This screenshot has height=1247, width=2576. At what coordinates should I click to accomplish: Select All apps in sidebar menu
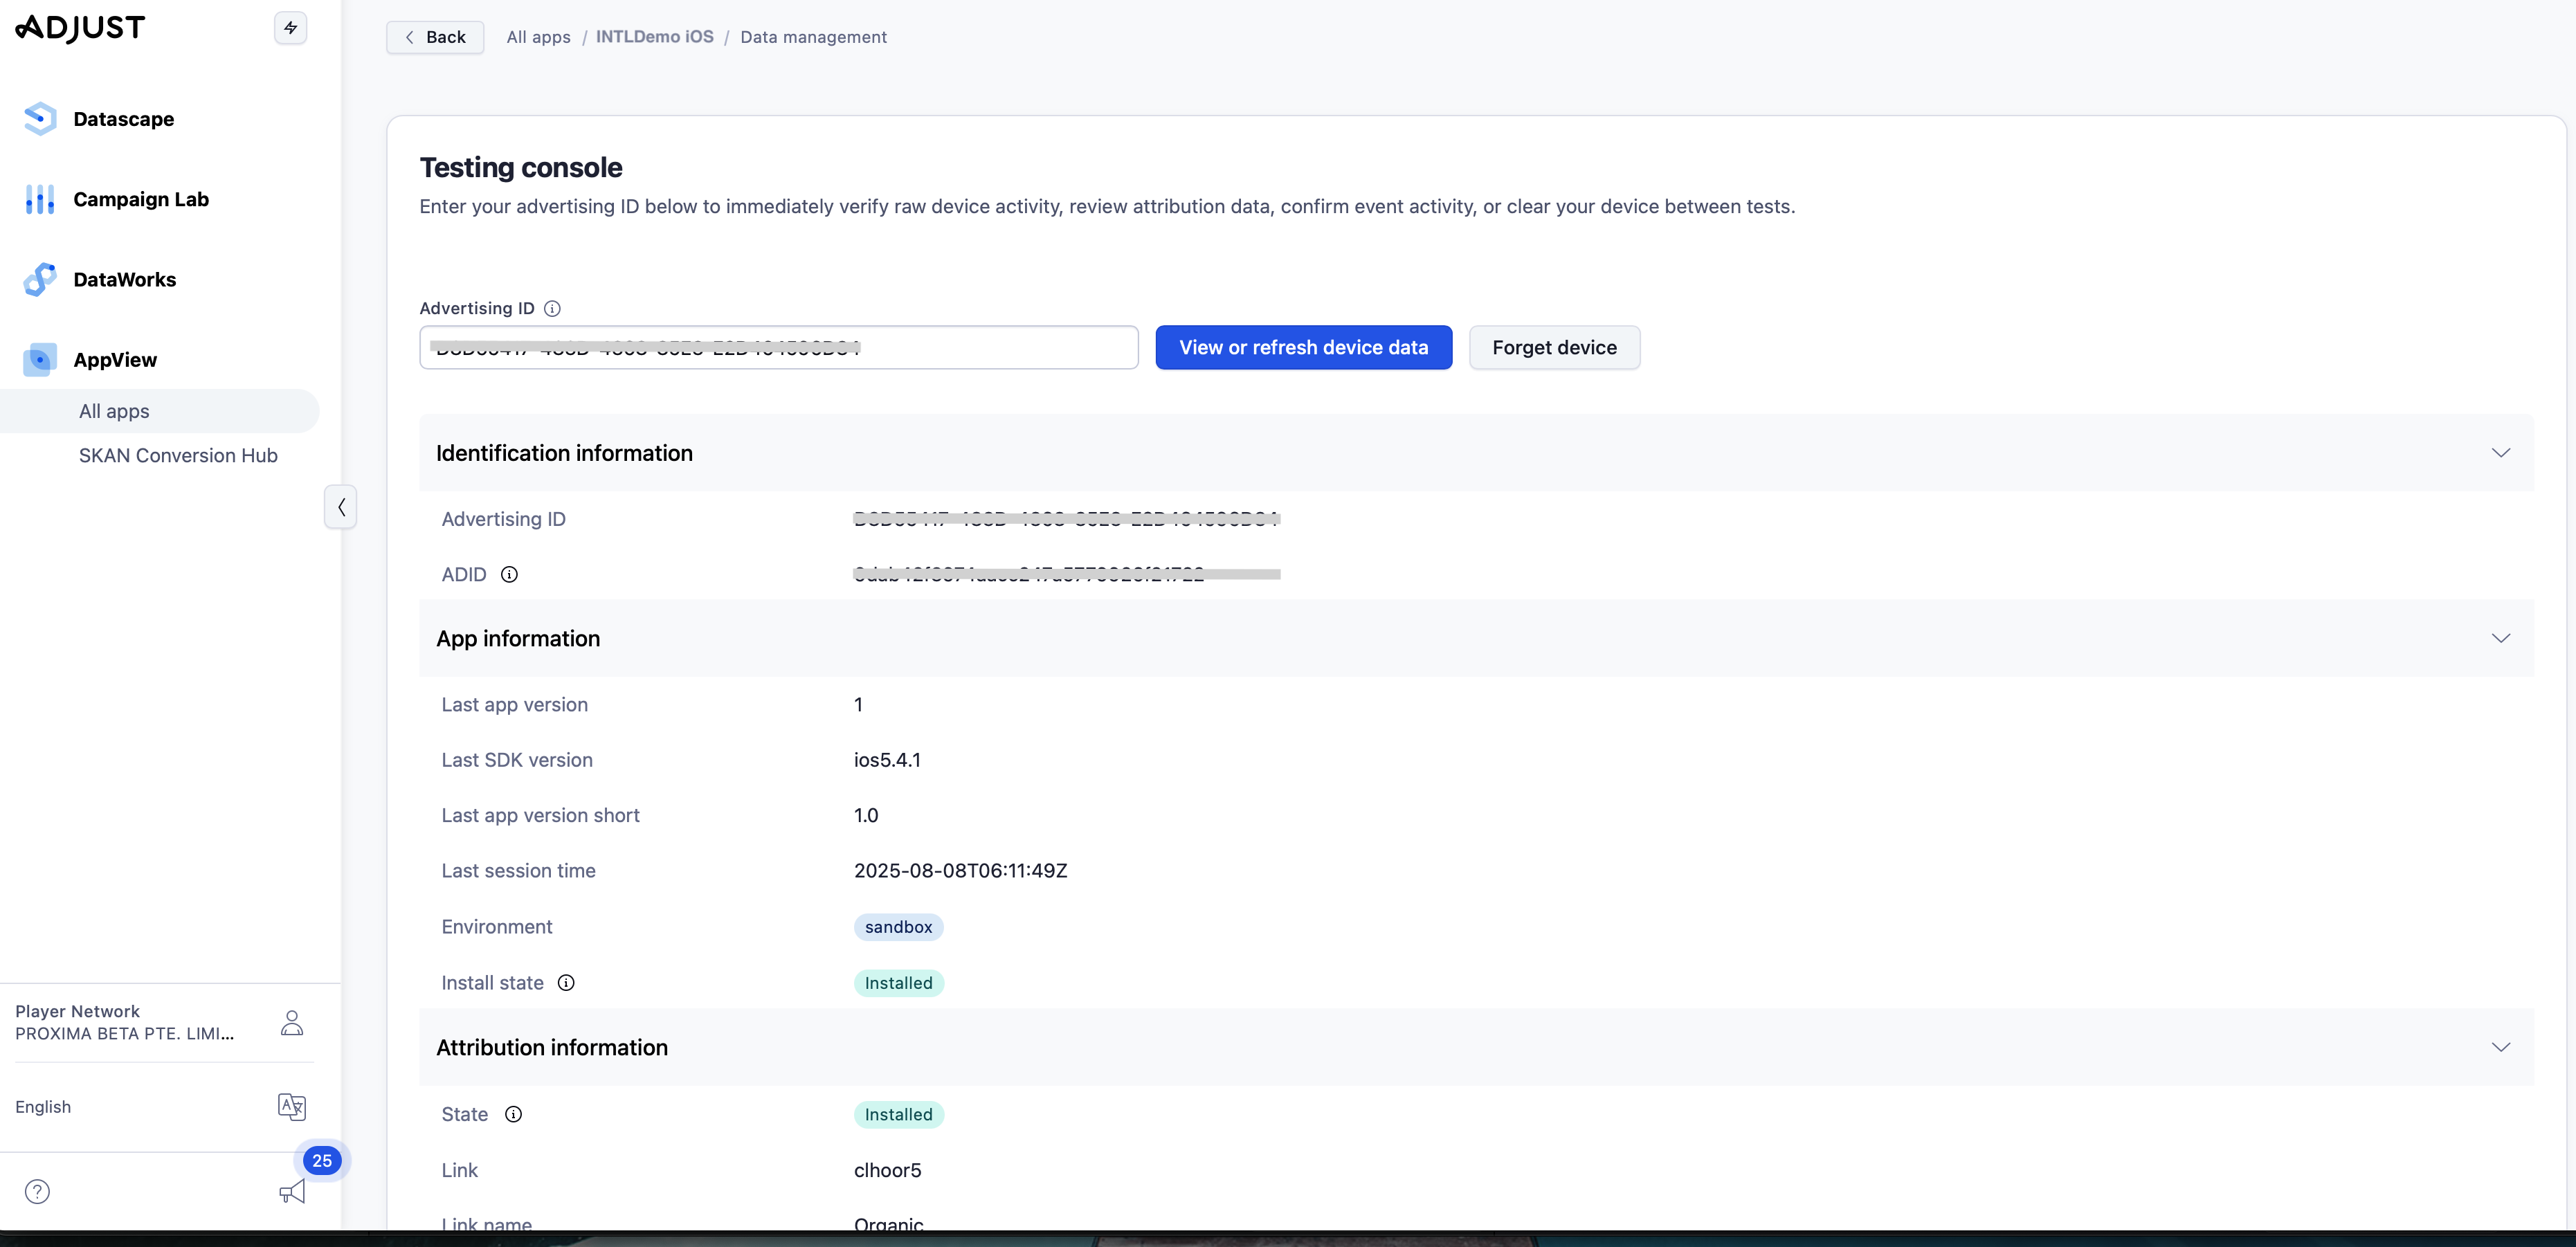click(x=114, y=411)
